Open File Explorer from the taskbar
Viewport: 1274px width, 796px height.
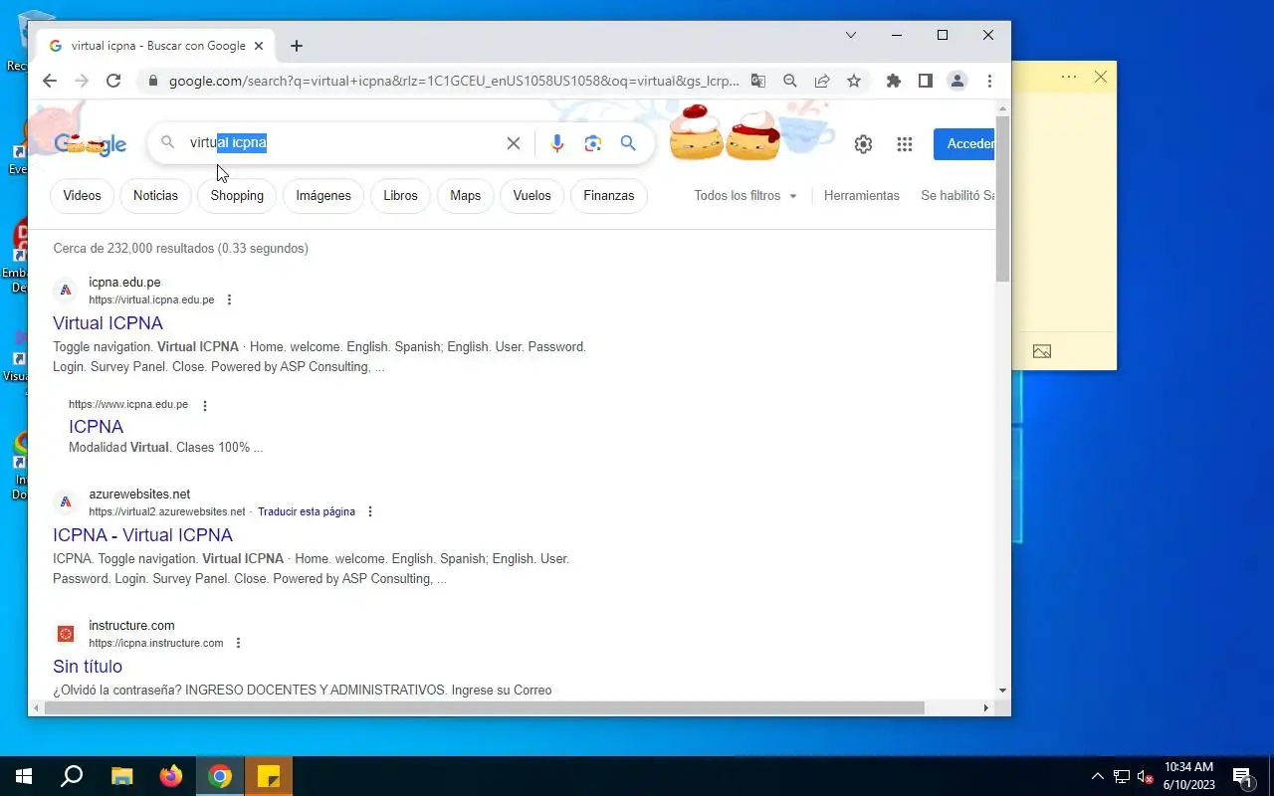pyautogui.click(x=121, y=776)
